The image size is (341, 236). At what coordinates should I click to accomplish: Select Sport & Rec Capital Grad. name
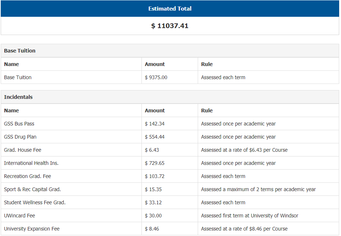[33, 189]
